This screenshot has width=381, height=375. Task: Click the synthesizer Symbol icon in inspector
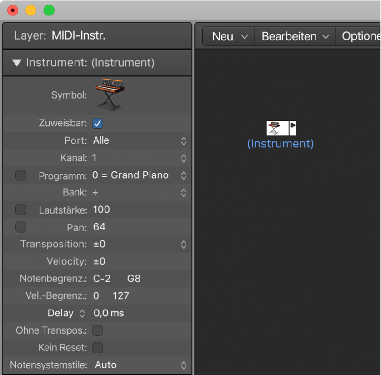point(110,95)
